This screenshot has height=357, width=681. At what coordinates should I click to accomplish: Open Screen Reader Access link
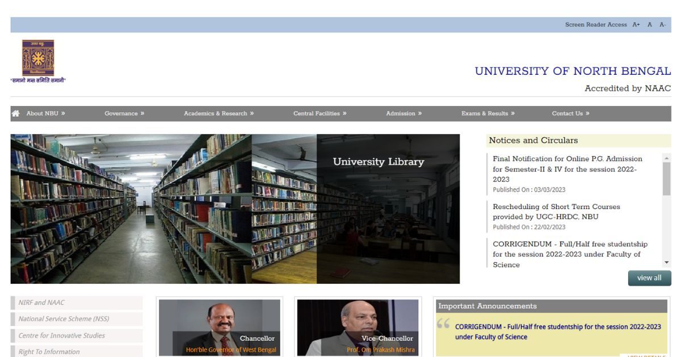coord(596,25)
